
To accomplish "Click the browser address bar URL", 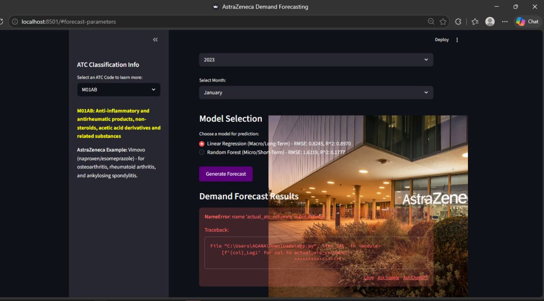I will (69, 22).
